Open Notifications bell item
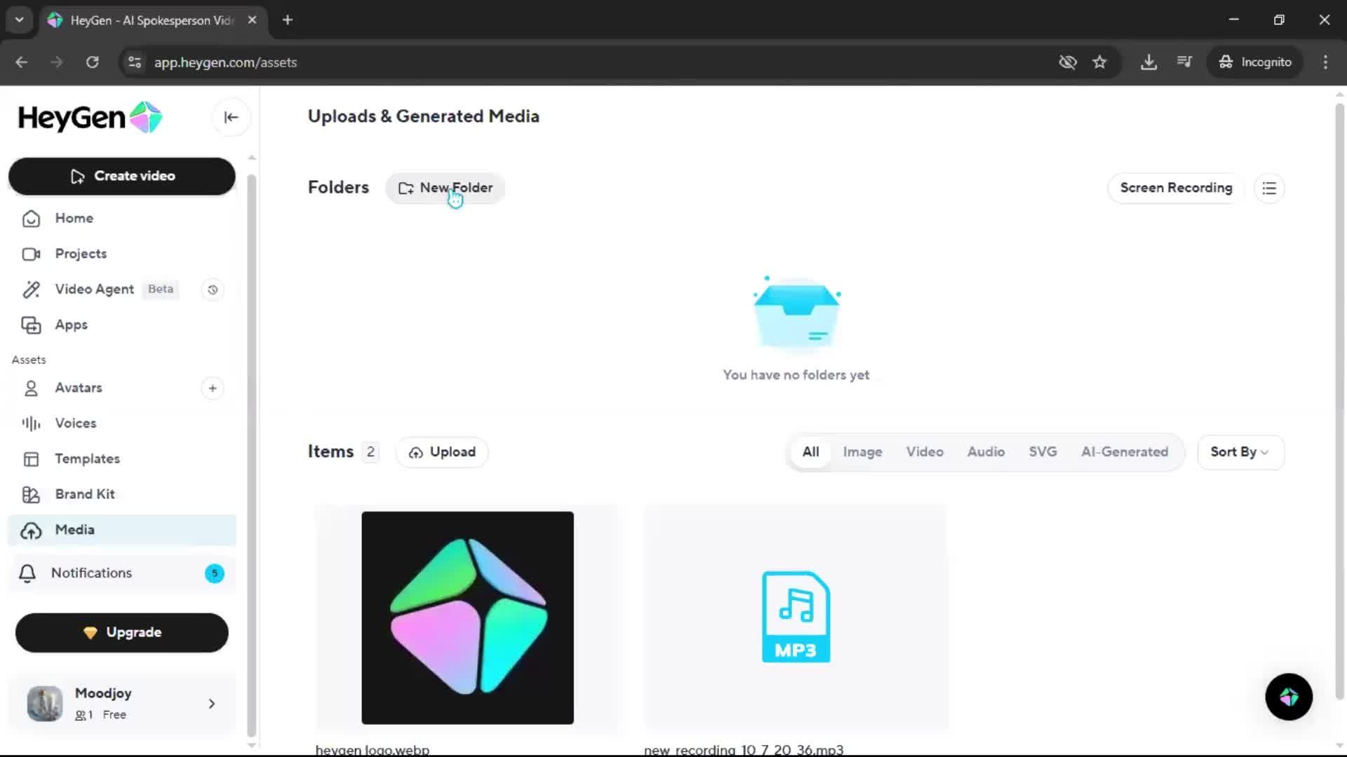The height and width of the screenshot is (757, 1347). [91, 573]
